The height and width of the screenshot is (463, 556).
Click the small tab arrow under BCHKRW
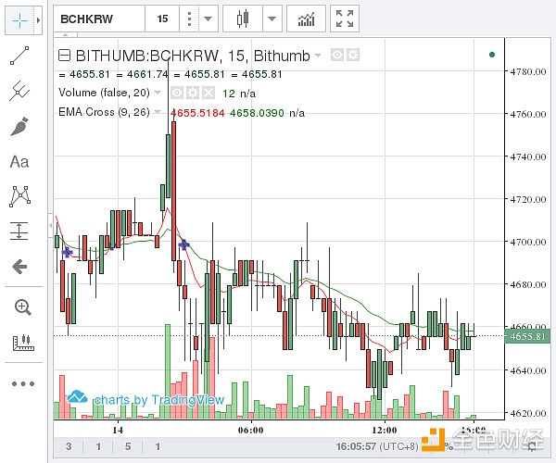pos(65,35)
